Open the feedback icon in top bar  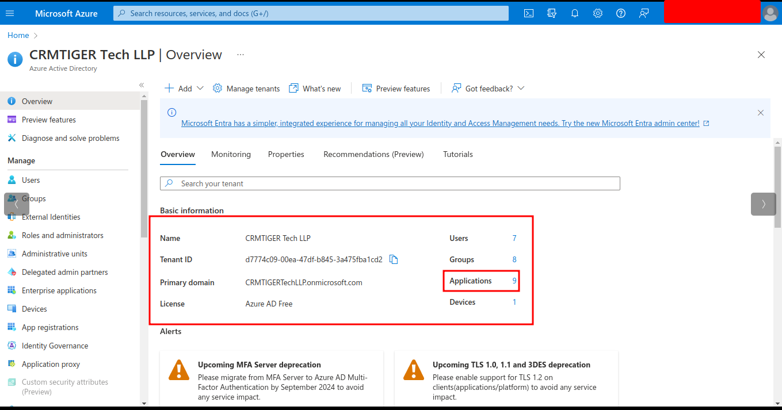pyautogui.click(x=644, y=13)
